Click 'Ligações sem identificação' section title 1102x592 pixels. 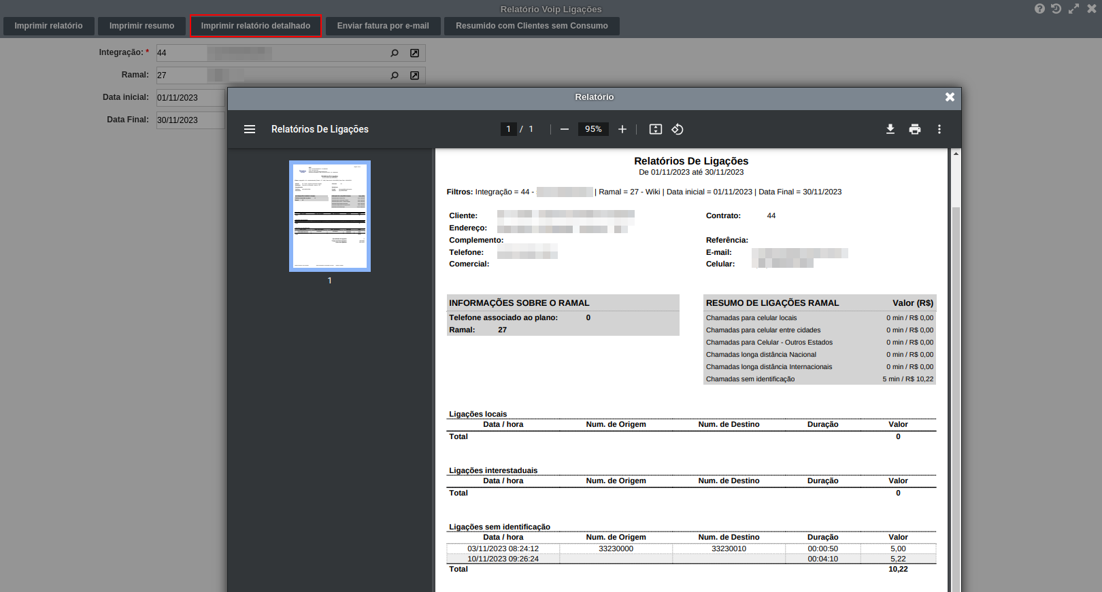[x=499, y=527]
